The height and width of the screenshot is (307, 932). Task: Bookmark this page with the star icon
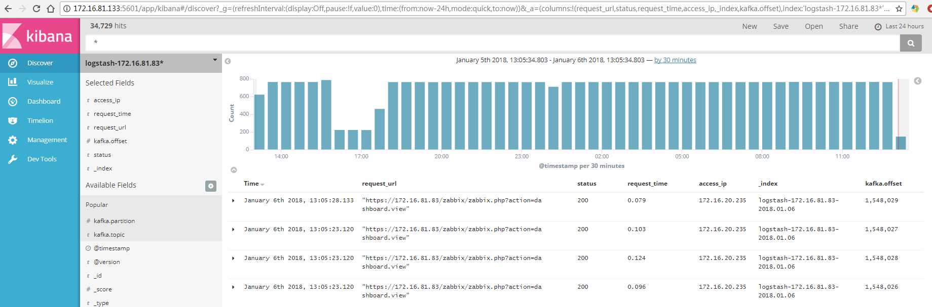899,9
